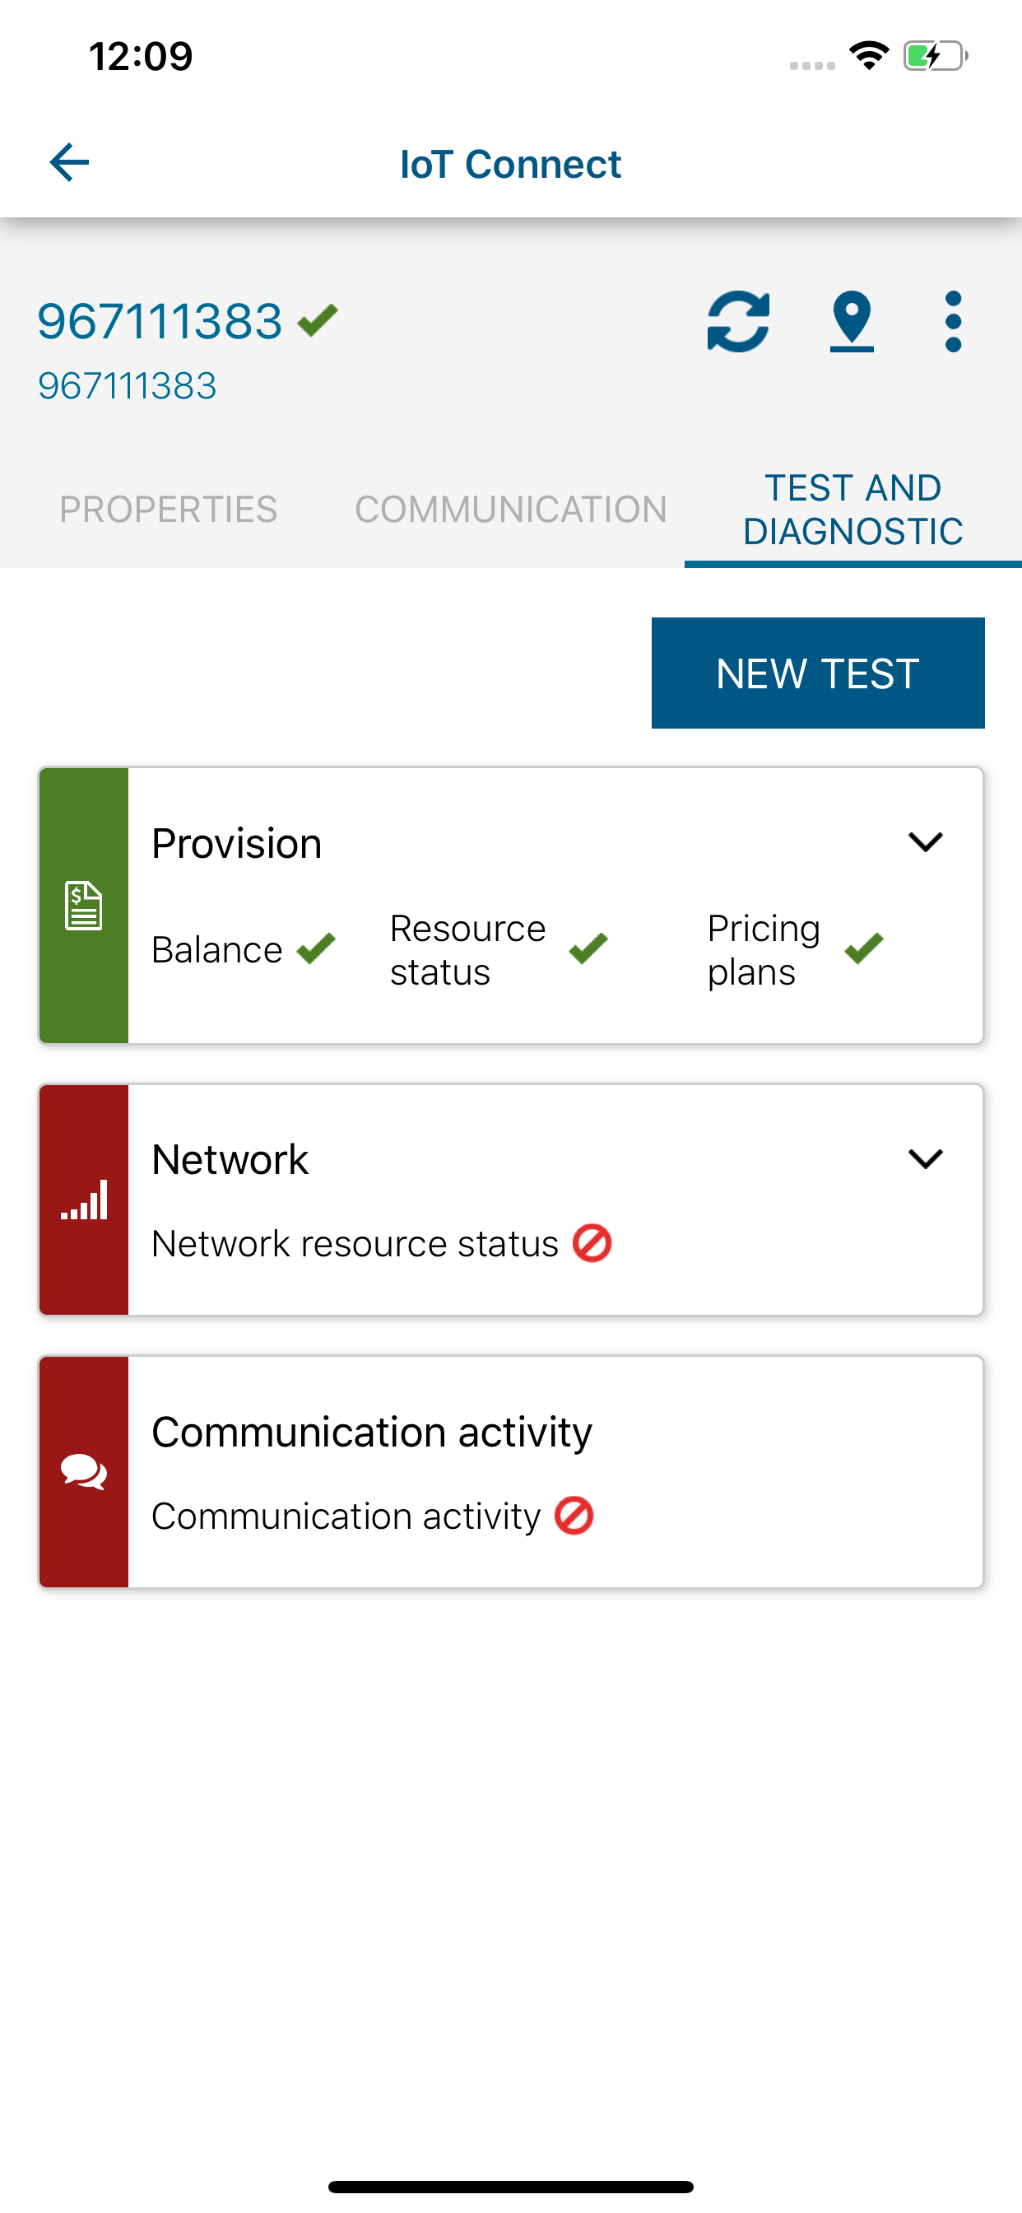The width and height of the screenshot is (1022, 2213).
Task: Click the refresh sync icon
Action: [738, 322]
